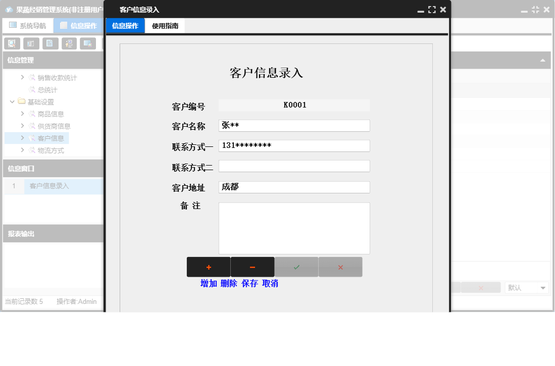Expand the 销售收款统计 tree node
The width and height of the screenshot is (555, 366).
tap(22, 78)
